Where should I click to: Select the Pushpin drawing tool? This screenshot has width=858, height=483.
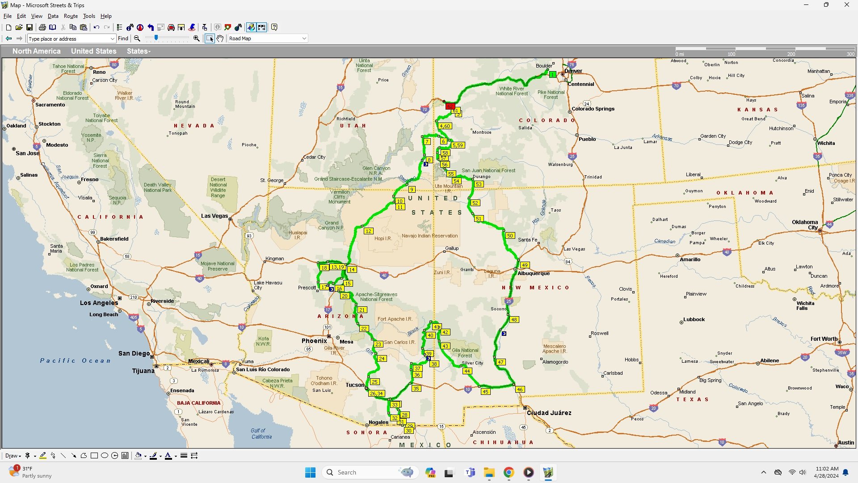tap(27, 456)
